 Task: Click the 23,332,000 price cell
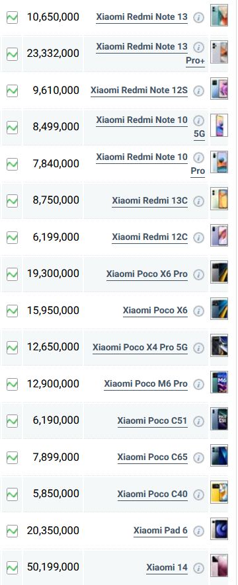tap(53, 54)
